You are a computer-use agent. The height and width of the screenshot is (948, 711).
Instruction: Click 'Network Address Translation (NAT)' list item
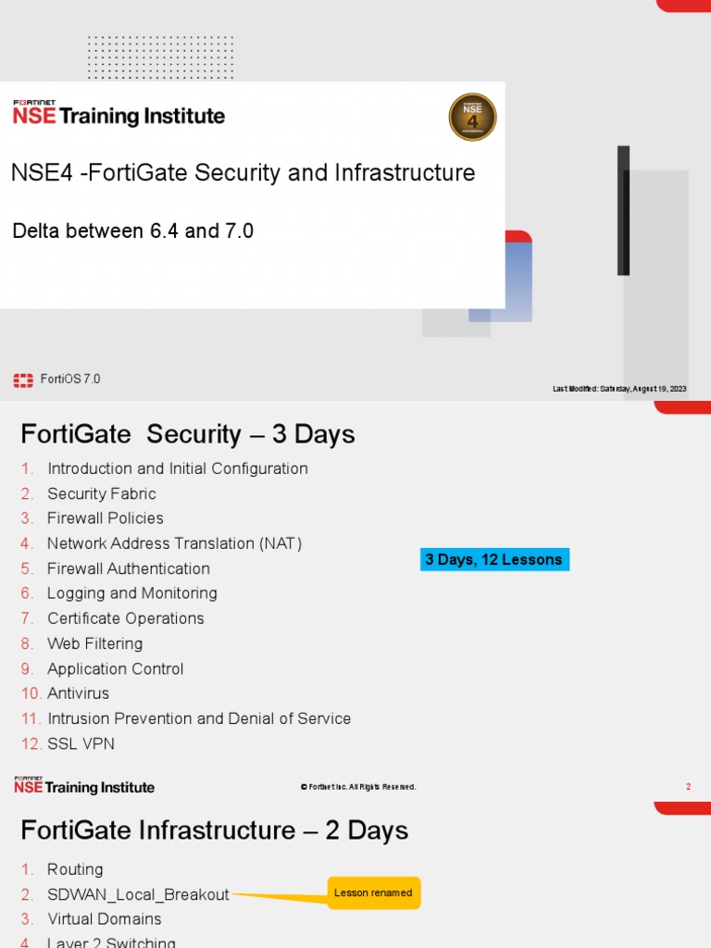click(175, 543)
